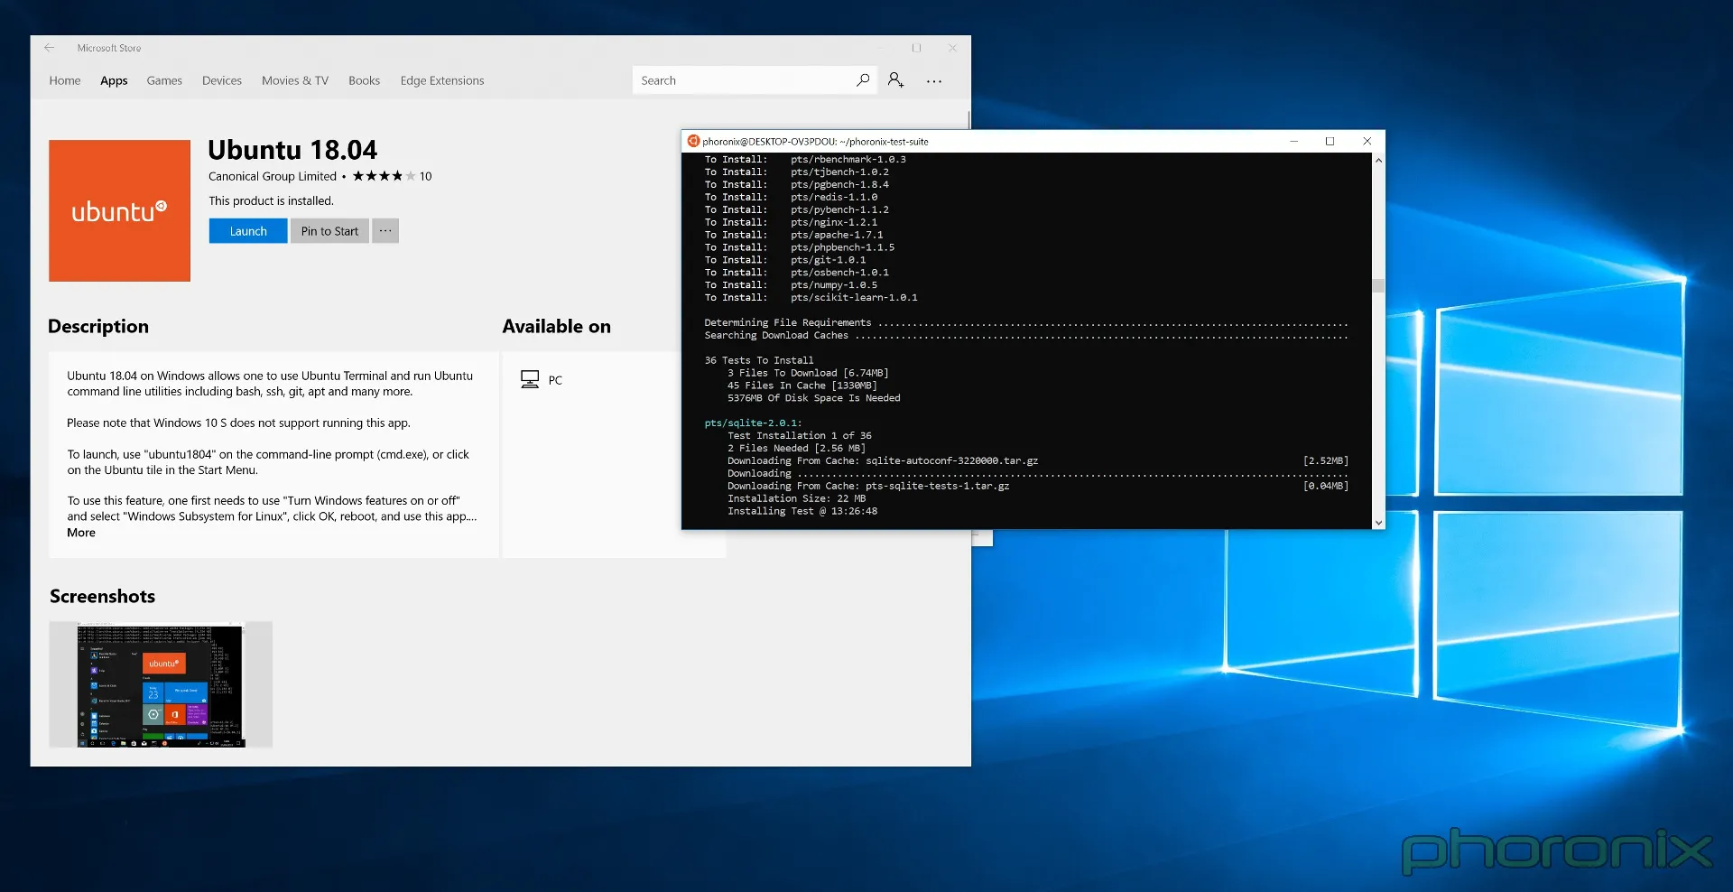Expand description with the More link
Image resolution: width=1733 pixels, height=892 pixels.
pos(81,533)
